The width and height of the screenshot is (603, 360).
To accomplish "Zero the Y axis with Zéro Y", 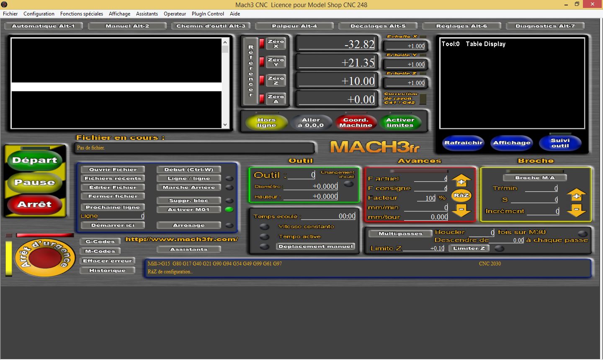I will [x=276, y=62].
